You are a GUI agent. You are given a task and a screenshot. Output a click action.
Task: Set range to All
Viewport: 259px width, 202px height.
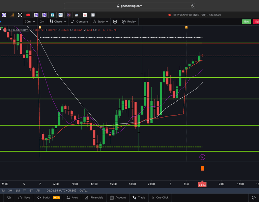coord(38,191)
